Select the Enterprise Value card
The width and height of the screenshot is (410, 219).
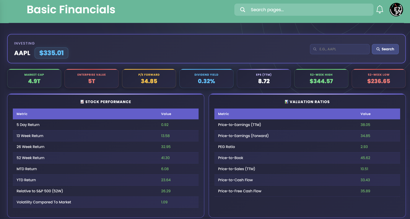(92, 79)
